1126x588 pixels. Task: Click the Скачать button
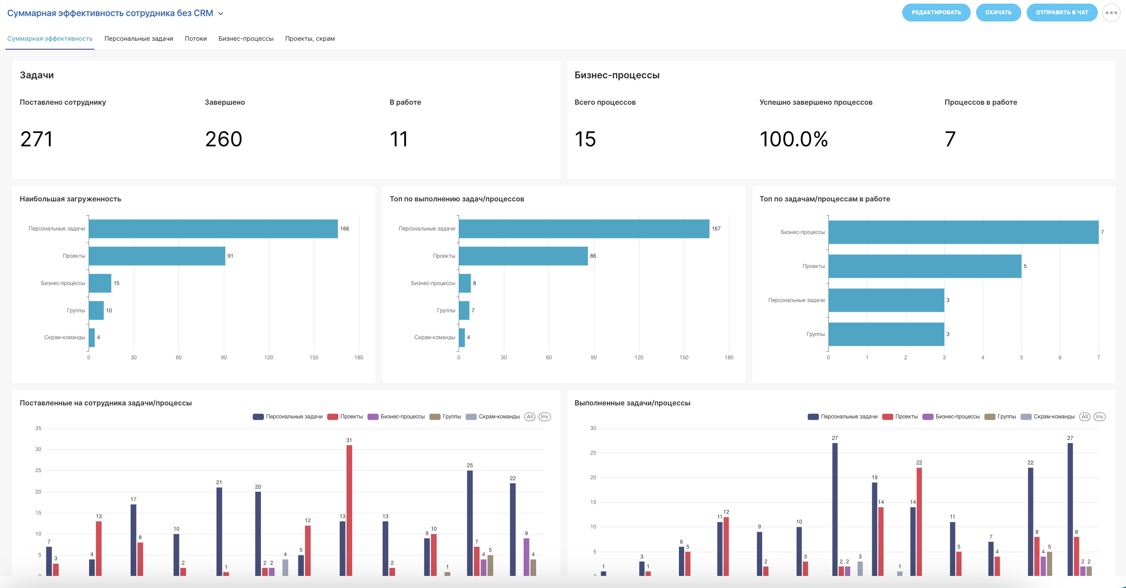click(x=998, y=13)
